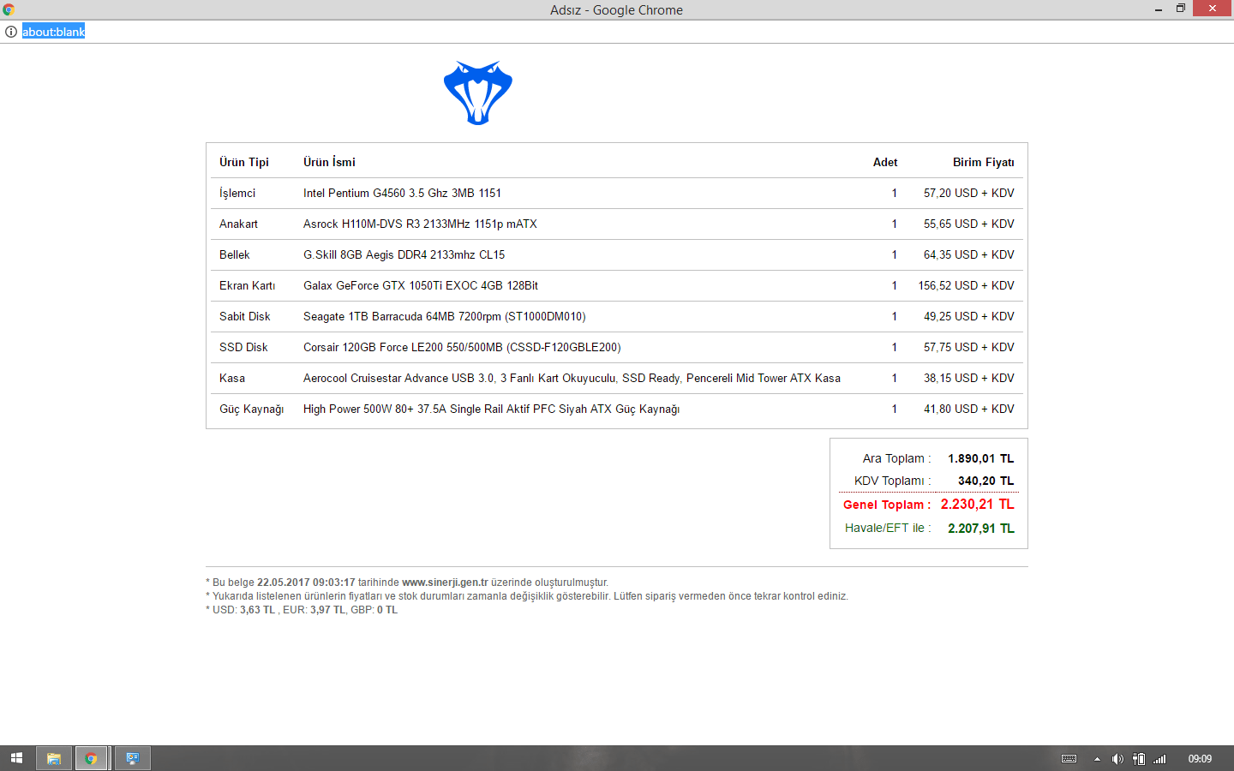Click the quantity '1' in the Ekran Kartı row

895,285
